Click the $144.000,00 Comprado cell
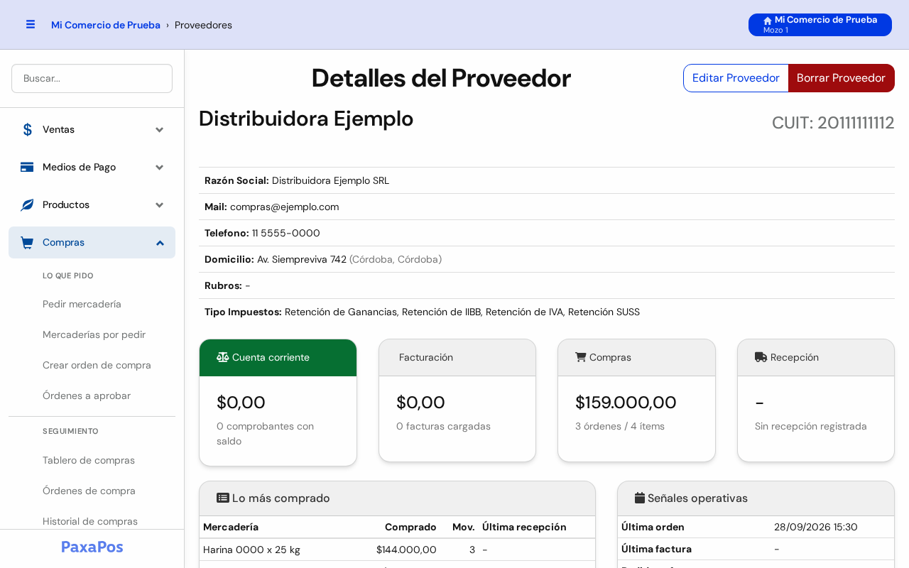The height and width of the screenshot is (568, 909). pos(406,550)
